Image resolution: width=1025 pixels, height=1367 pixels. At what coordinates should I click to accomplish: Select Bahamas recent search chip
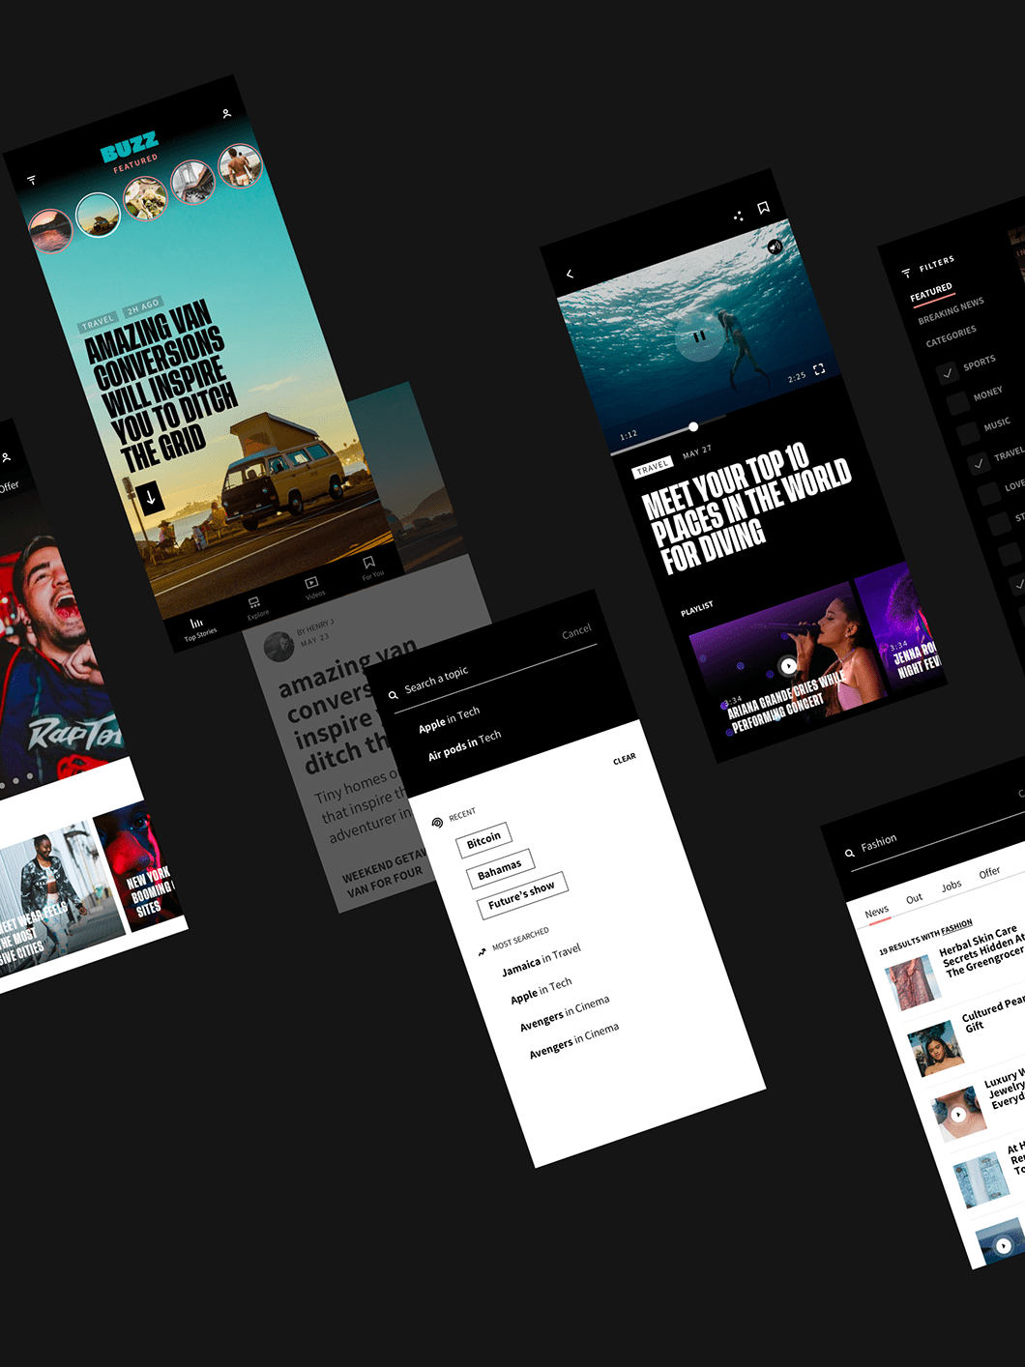(x=499, y=869)
